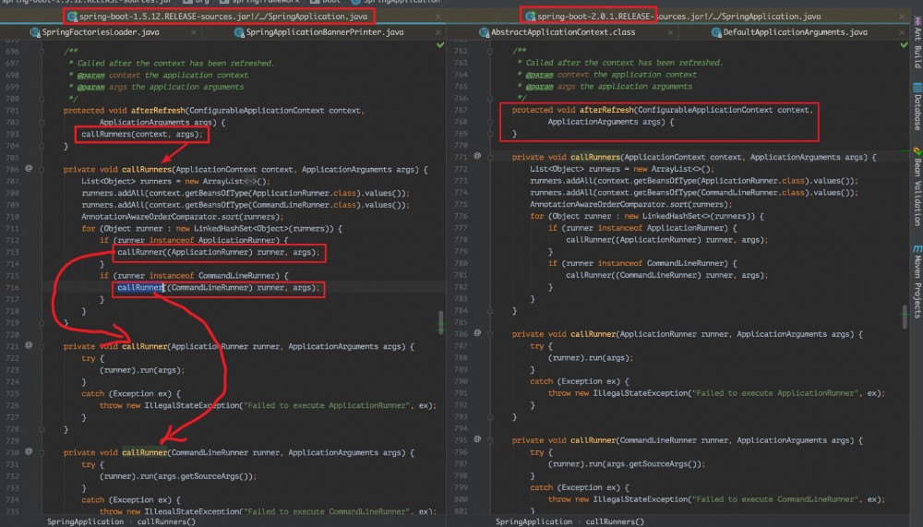Click the highlighted callRunner on line 716
This screenshot has width=923, height=527.
click(x=140, y=287)
